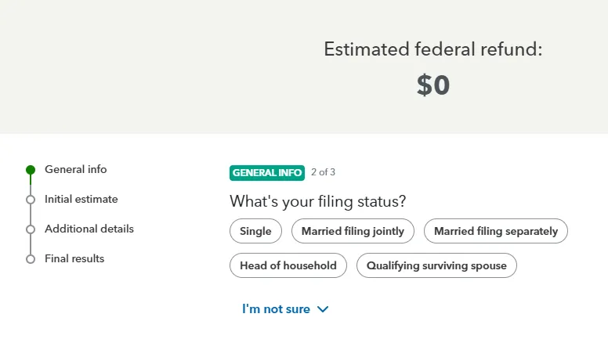Jump to Initial estimate step label
Screen dimensions: 608x357
(x=81, y=199)
